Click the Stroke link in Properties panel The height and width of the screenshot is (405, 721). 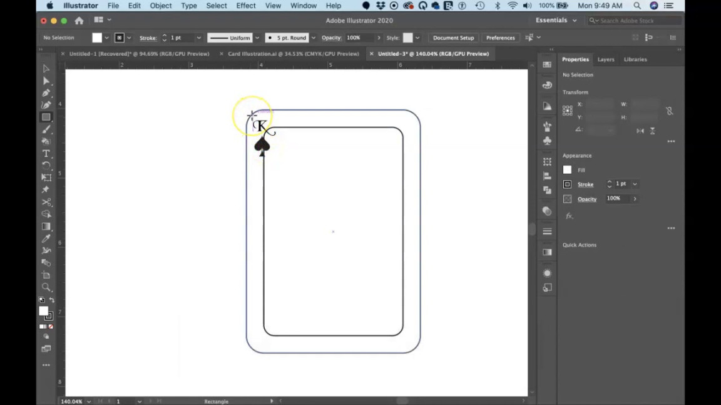(585, 184)
